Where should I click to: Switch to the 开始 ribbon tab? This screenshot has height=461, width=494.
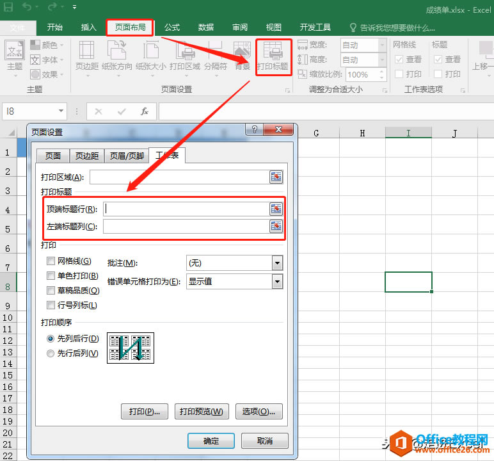(x=54, y=28)
